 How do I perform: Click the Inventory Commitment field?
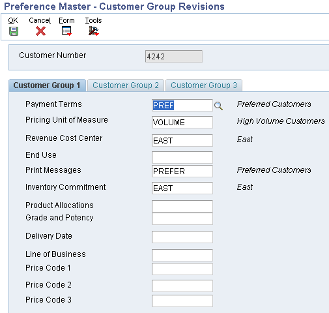182,188
